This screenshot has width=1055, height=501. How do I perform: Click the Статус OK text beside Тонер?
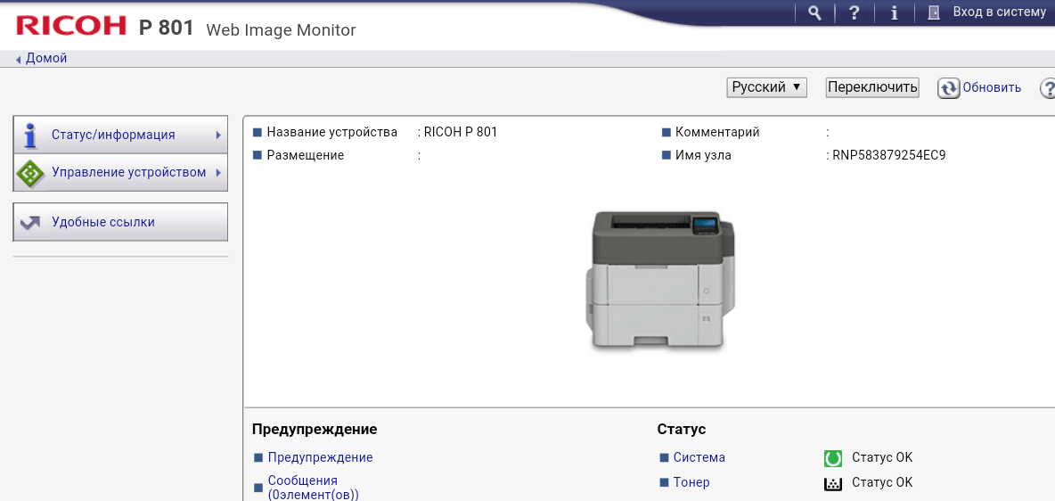click(882, 482)
